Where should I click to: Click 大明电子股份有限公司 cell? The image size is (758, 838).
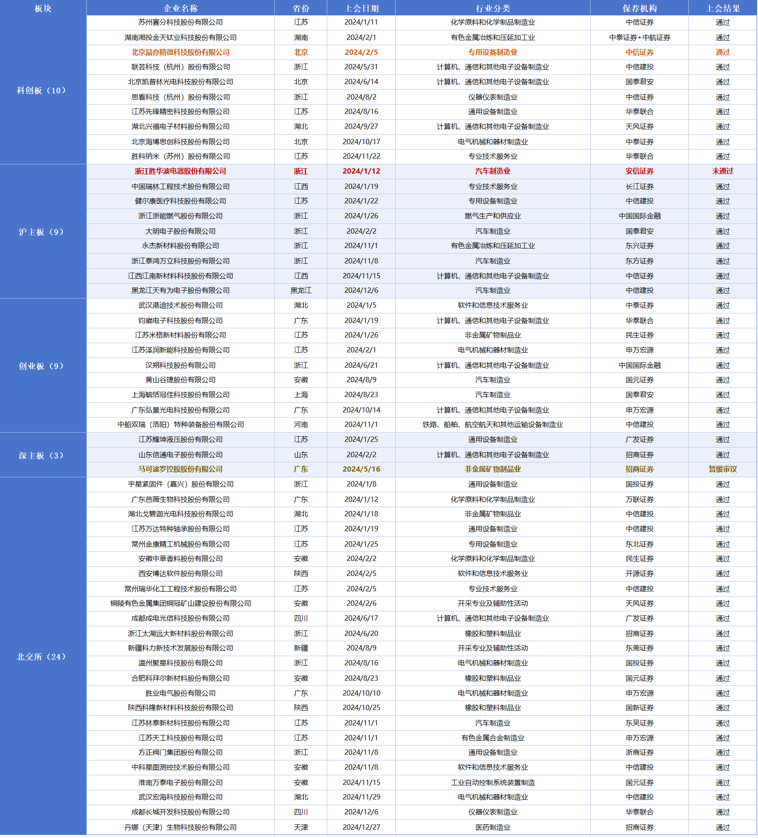click(x=181, y=231)
